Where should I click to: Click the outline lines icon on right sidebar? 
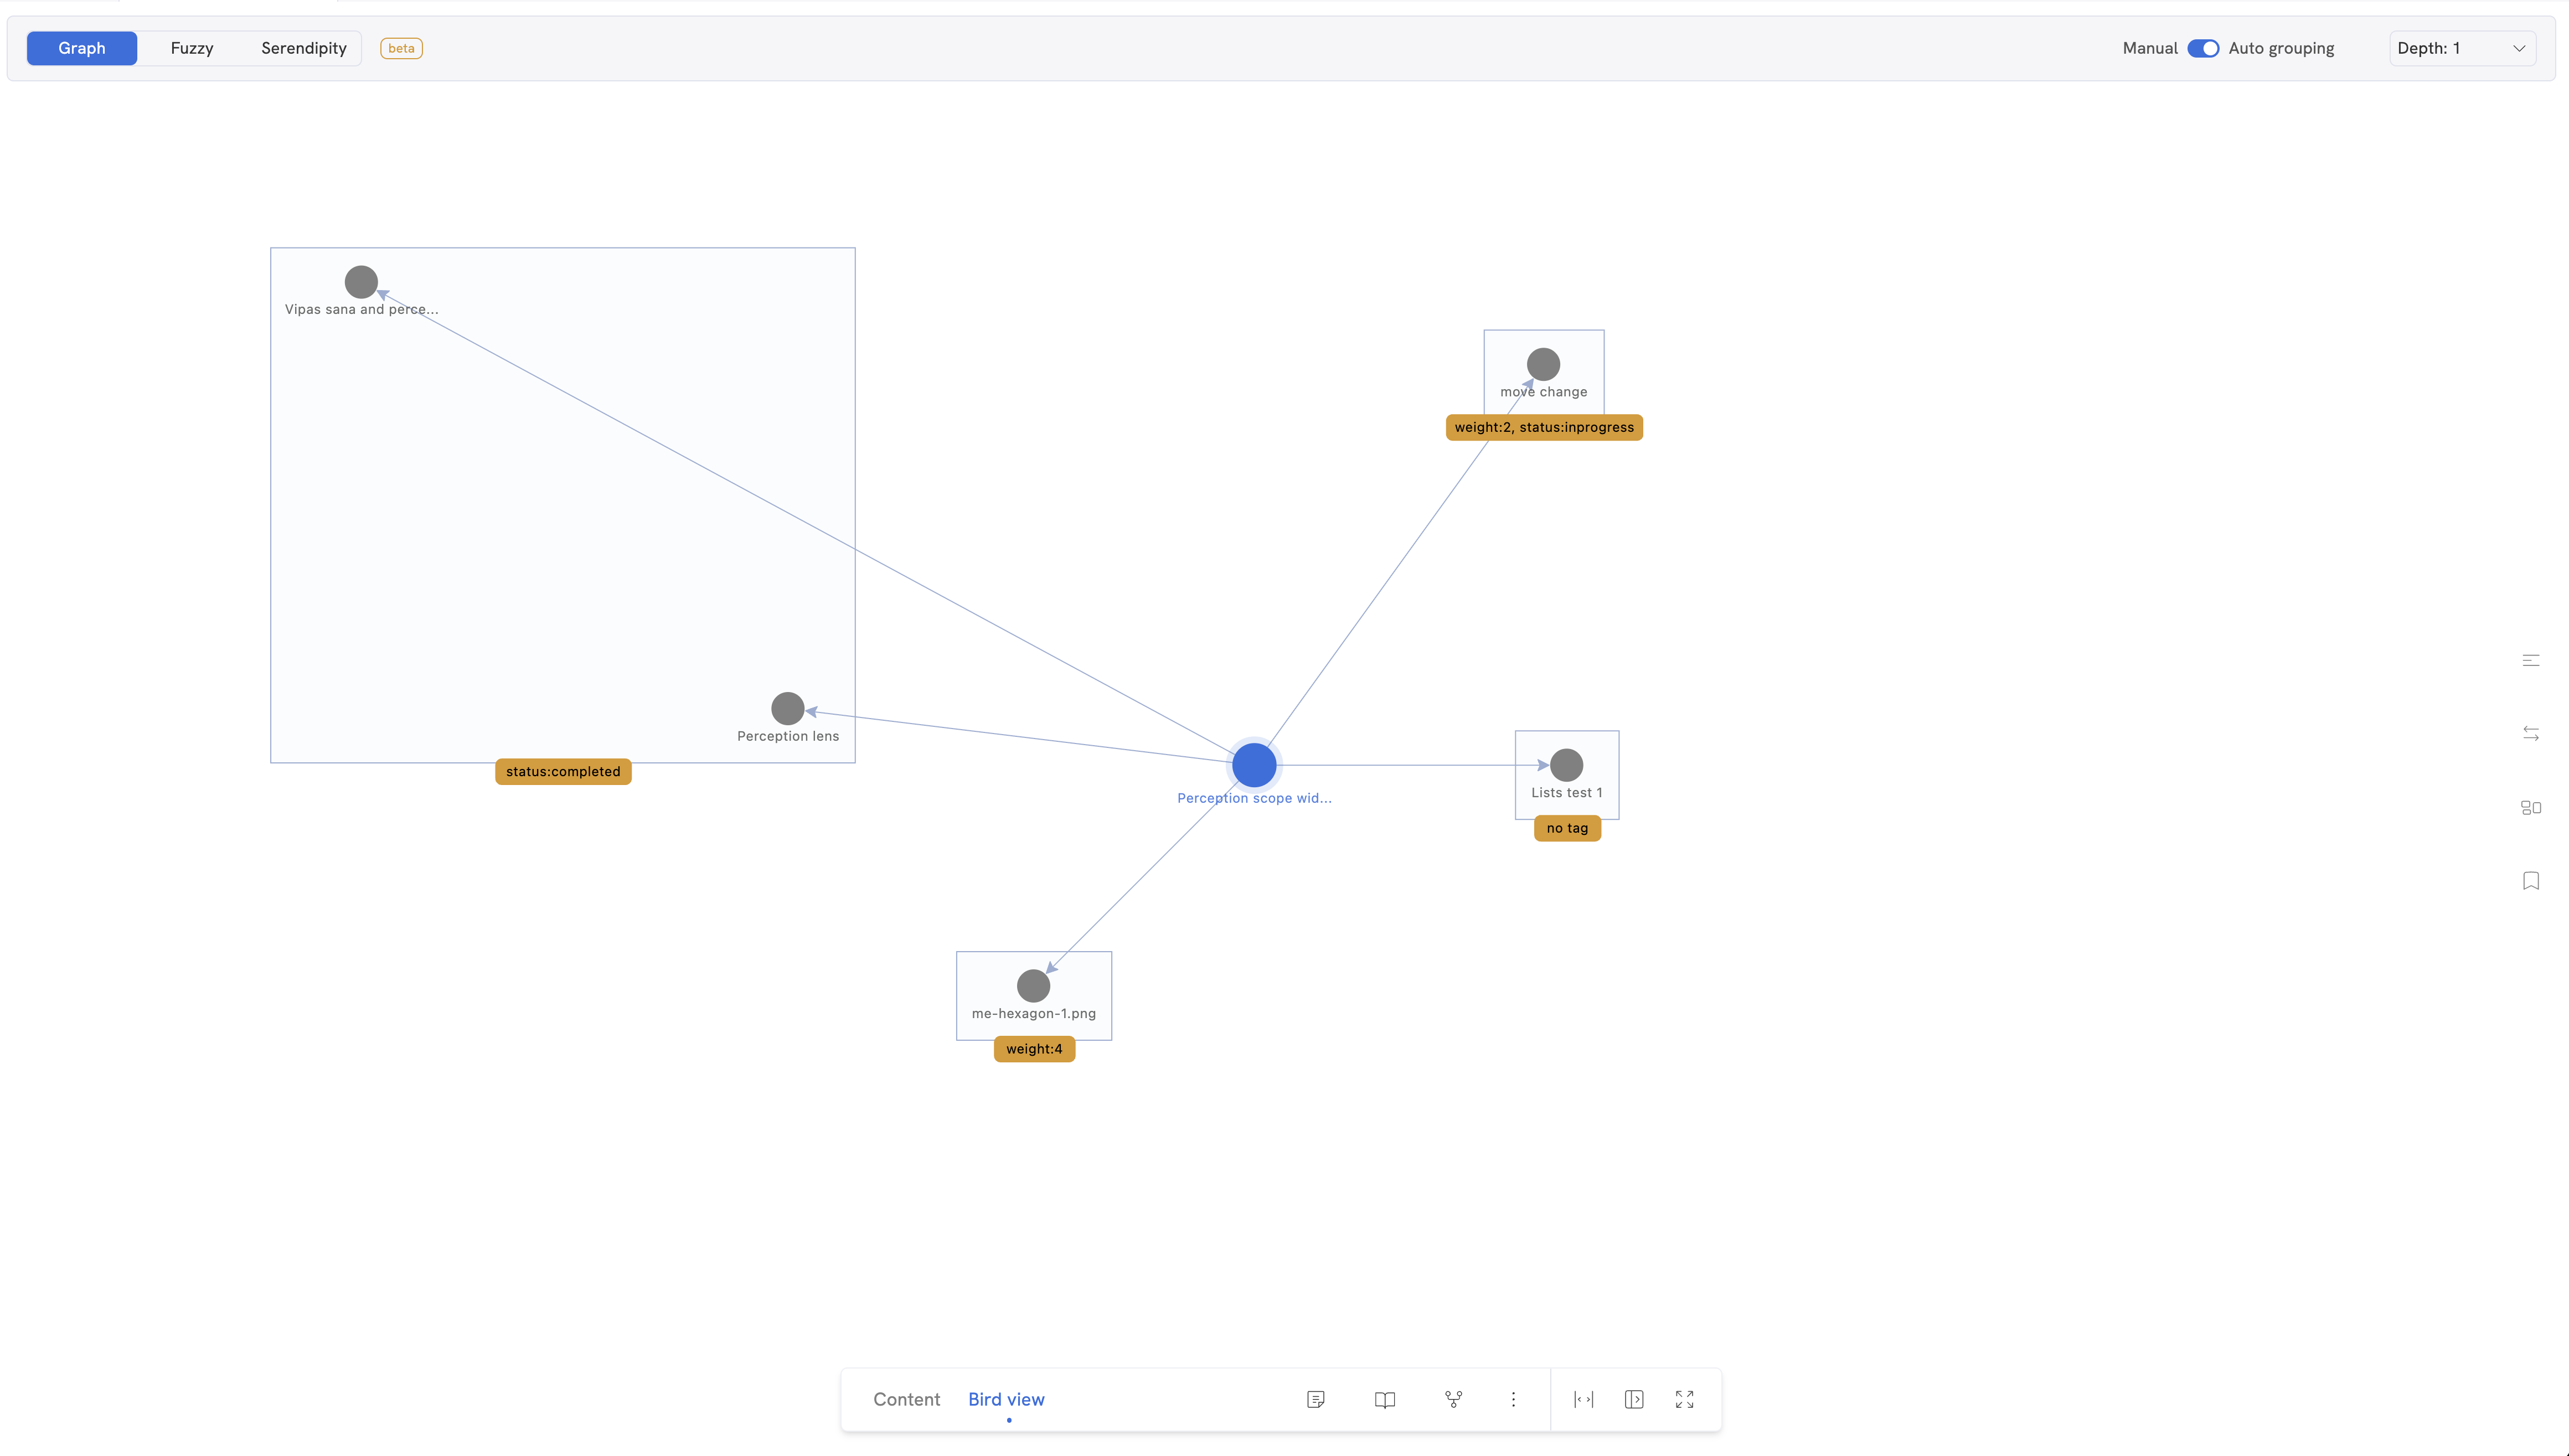pyautogui.click(x=2530, y=660)
